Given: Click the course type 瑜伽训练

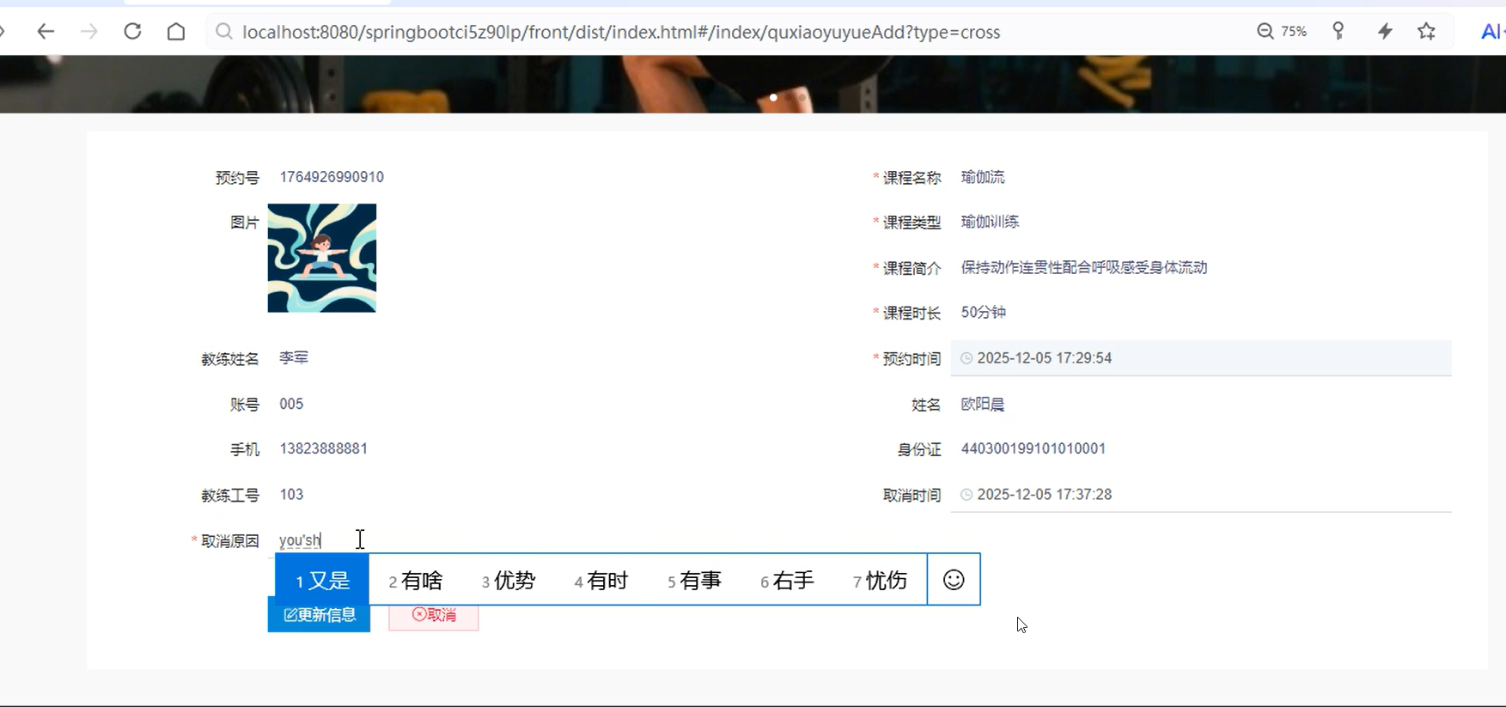Looking at the screenshot, I should [990, 222].
